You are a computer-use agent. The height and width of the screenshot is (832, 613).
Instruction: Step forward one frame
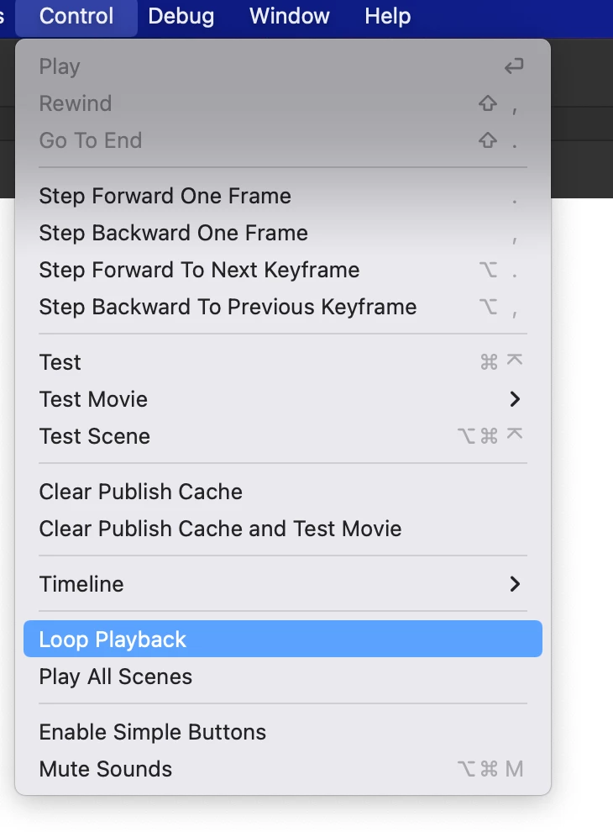point(165,196)
